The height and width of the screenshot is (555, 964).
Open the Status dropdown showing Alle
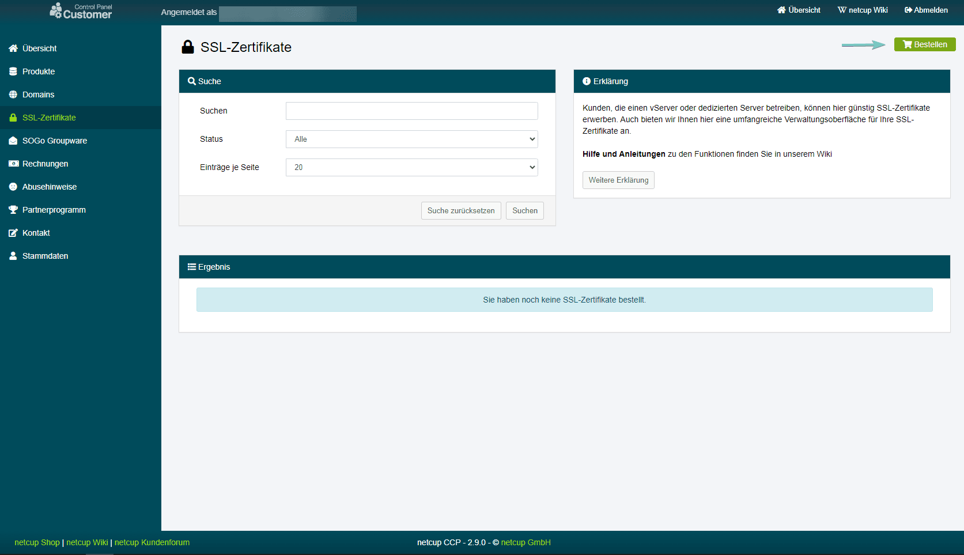pos(411,139)
